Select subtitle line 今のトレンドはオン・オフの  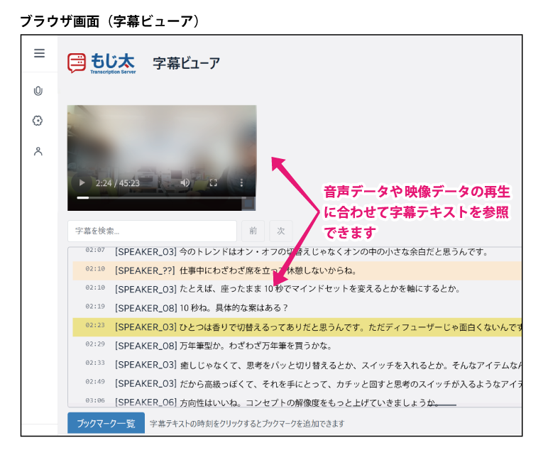click(x=297, y=252)
